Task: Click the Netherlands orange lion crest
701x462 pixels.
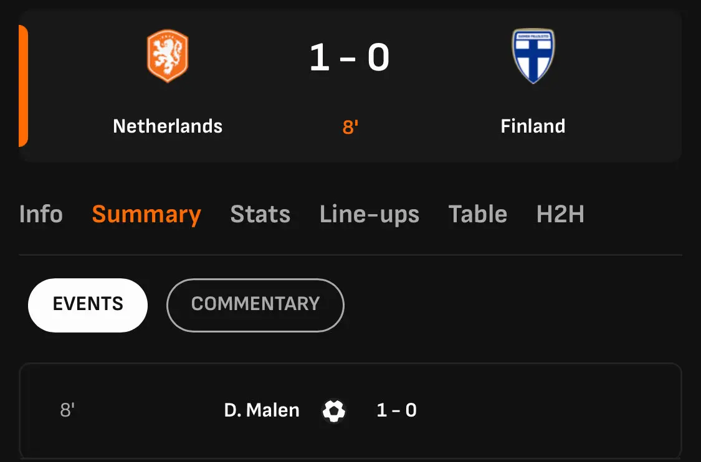Action: tap(168, 57)
